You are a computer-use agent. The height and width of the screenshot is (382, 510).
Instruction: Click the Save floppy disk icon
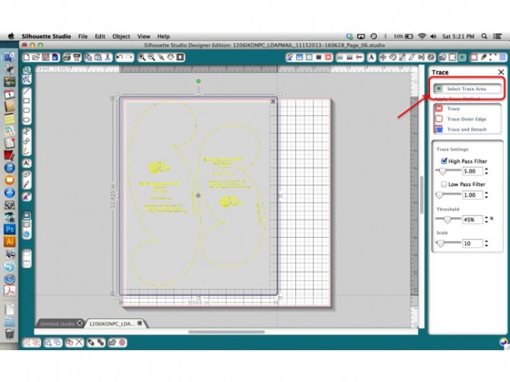(46, 58)
